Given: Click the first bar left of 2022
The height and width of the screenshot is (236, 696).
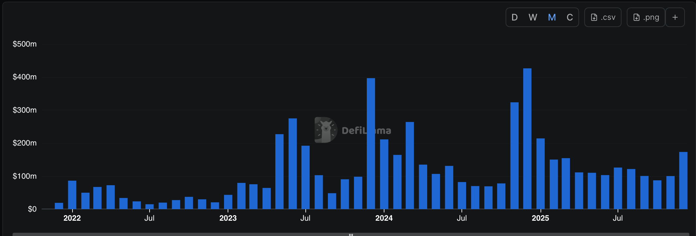Looking at the screenshot, I should pyautogui.click(x=59, y=206).
